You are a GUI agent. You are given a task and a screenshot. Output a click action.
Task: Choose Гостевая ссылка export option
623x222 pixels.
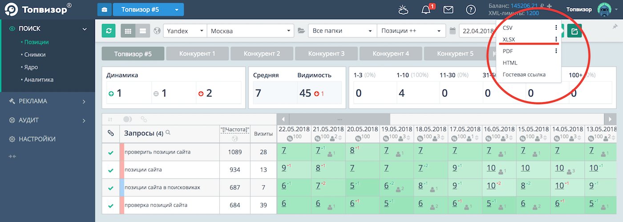(x=524, y=75)
